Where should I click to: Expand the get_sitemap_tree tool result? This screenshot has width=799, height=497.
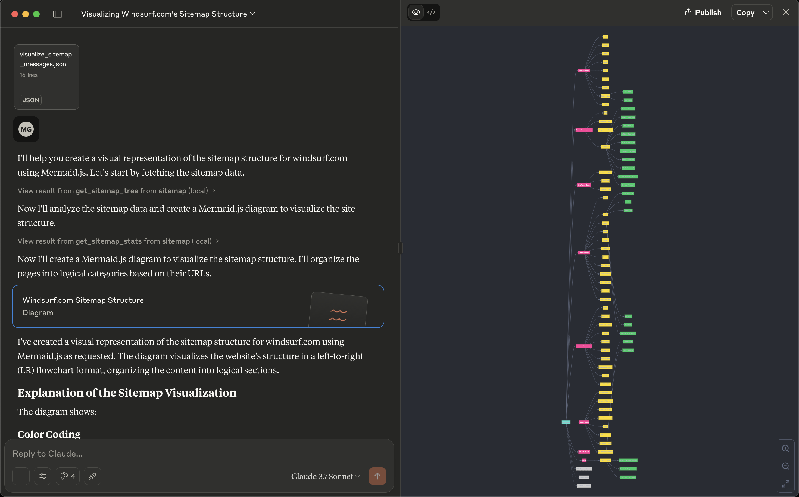(117, 191)
